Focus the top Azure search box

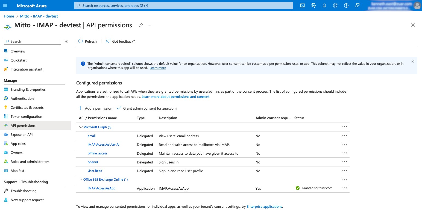[x=183, y=5]
